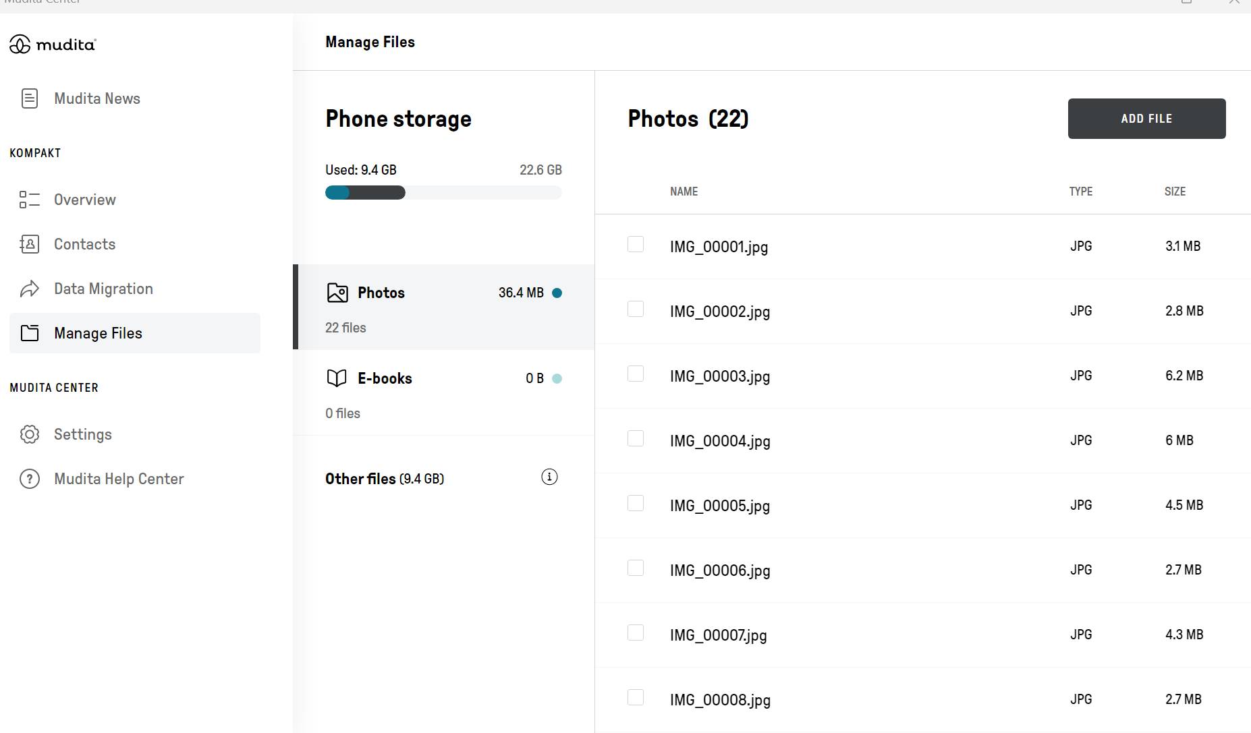This screenshot has height=733, width=1251.
Task: Click the Manage Files folder icon
Action: (x=30, y=333)
